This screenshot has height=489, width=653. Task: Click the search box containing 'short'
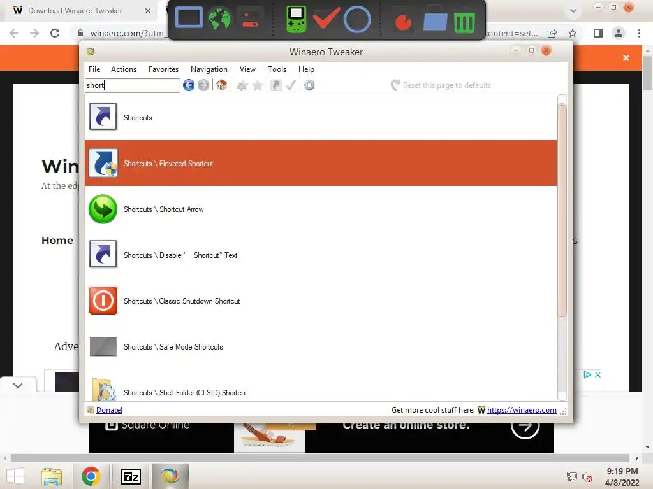pyautogui.click(x=133, y=85)
